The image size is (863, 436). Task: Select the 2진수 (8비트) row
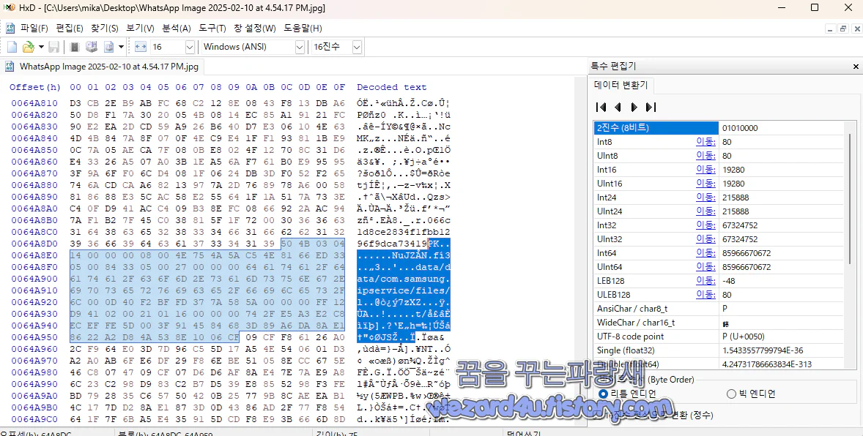[x=718, y=127]
